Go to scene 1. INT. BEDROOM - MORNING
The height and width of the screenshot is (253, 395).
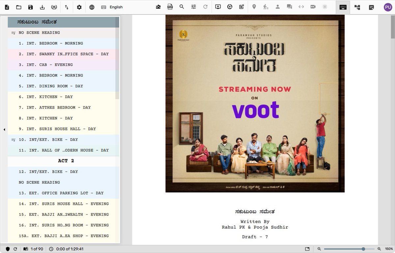[x=64, y=43]
